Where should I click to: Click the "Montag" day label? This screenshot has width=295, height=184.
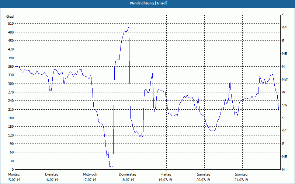[14, 174]
